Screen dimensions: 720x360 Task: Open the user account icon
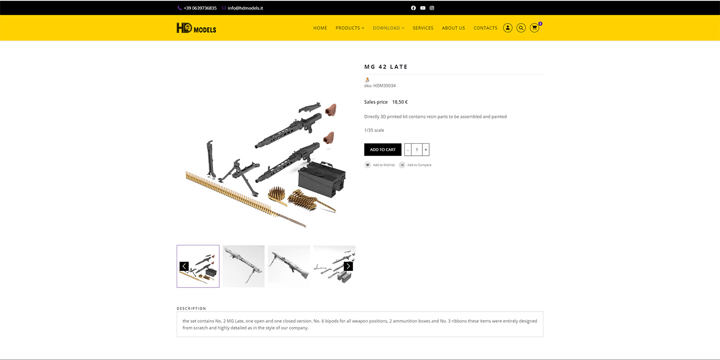coord(507,28)
